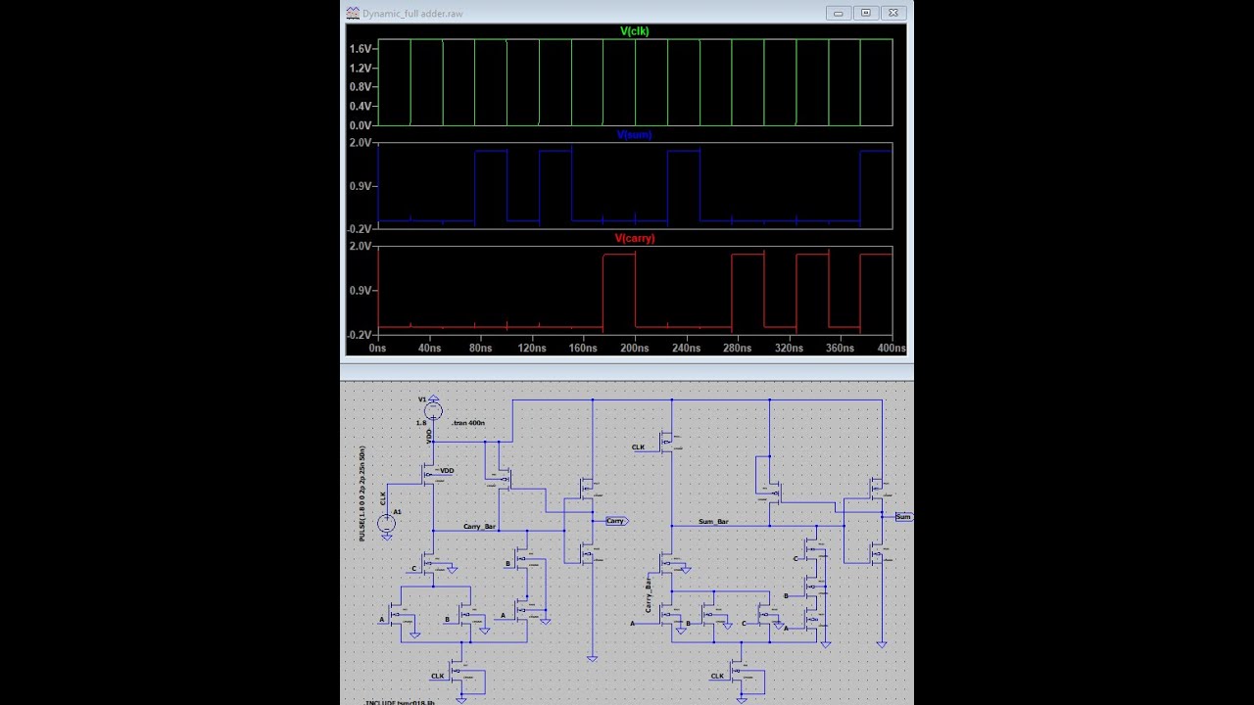Click the vertical CLK label beside source A1
The image size is (1254, 705).
[x=383, y=498]
